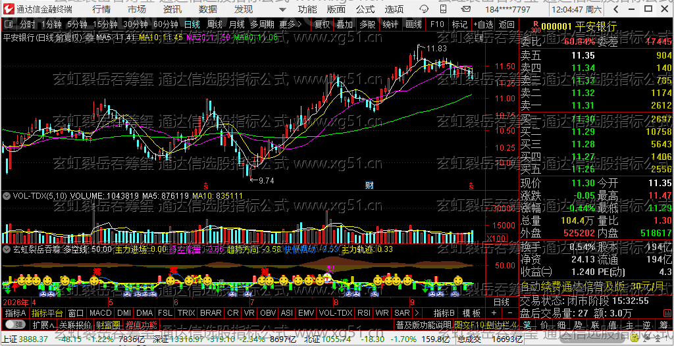This screenshot has height=346, width=674.
Task: Open the 公式 menu
Action: click(365, 9)
